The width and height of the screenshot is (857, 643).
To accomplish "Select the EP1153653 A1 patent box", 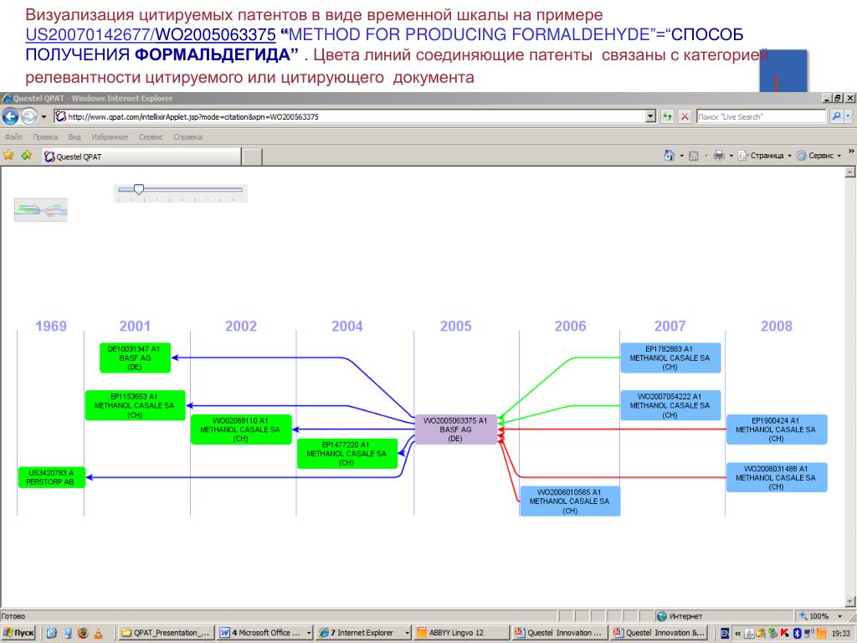I will click(135, 405).
